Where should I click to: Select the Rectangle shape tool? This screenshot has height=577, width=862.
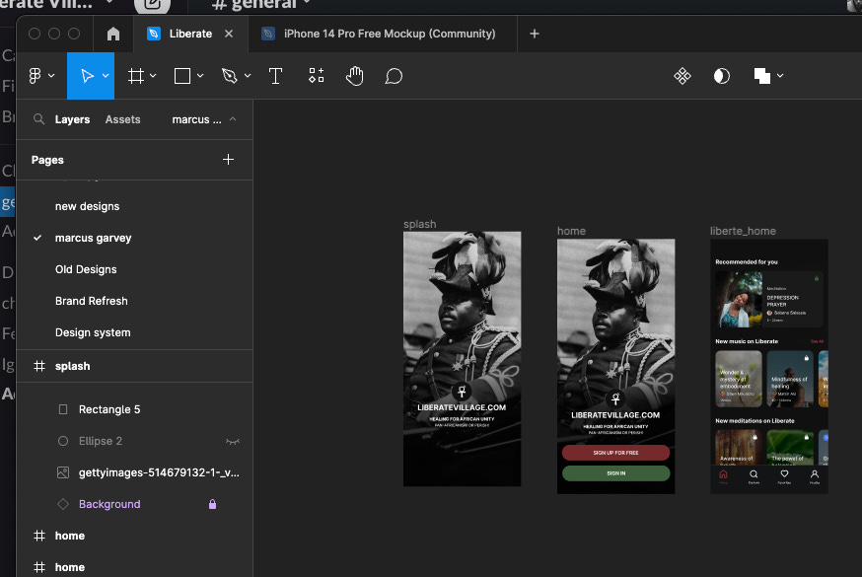point(181,76)
